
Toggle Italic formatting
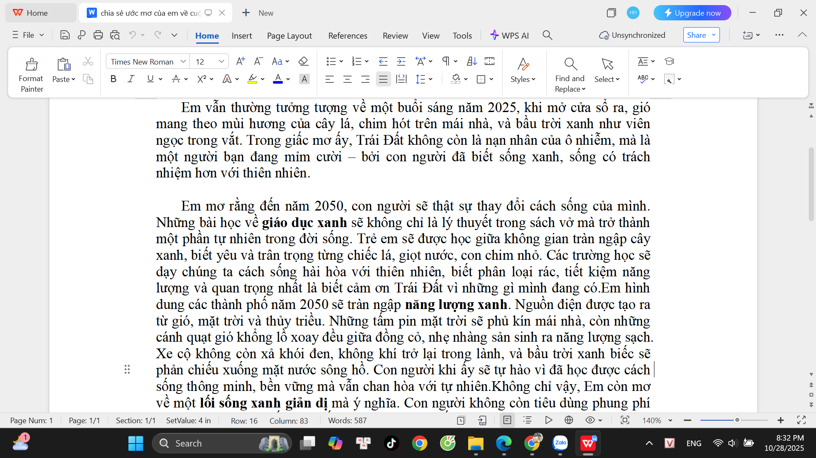pos(131,79)
